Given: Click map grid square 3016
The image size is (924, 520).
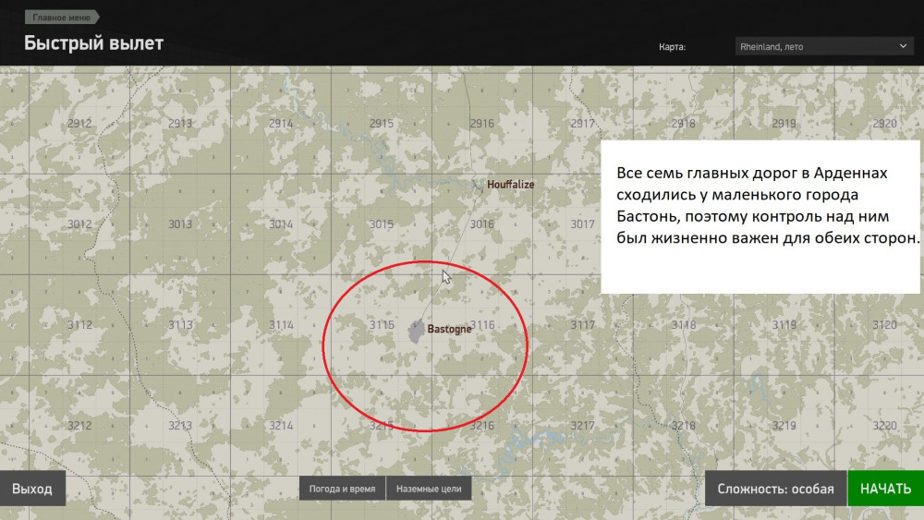Looking at the screenshot, I should 482,224.
